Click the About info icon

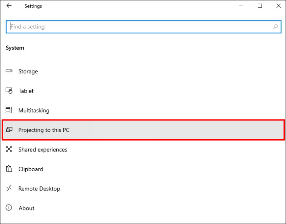[9, 208]
